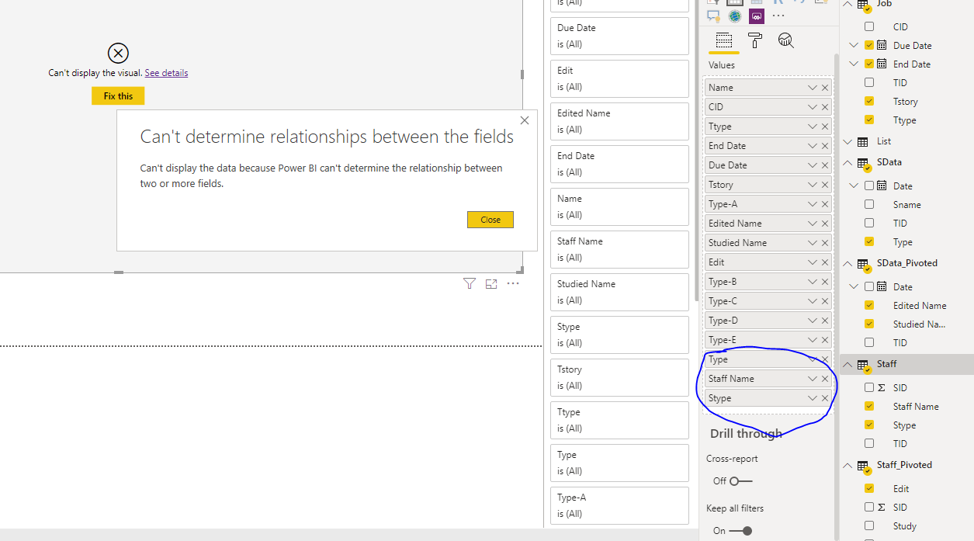Viewport: 974px width, 541px height.
Task: Switch to the Format paint roller tab
Action: coord(755,40)
